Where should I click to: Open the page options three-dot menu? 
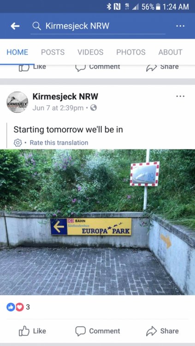180,26
